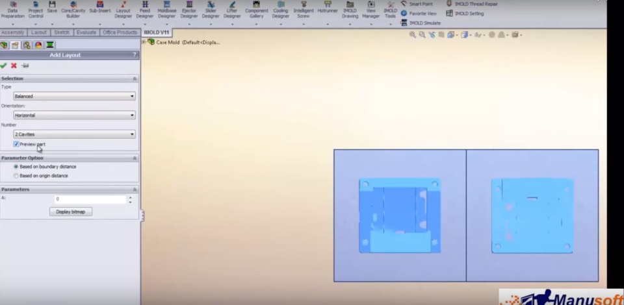
Task: Click the Previous View icon
Action: pos(432,35)
